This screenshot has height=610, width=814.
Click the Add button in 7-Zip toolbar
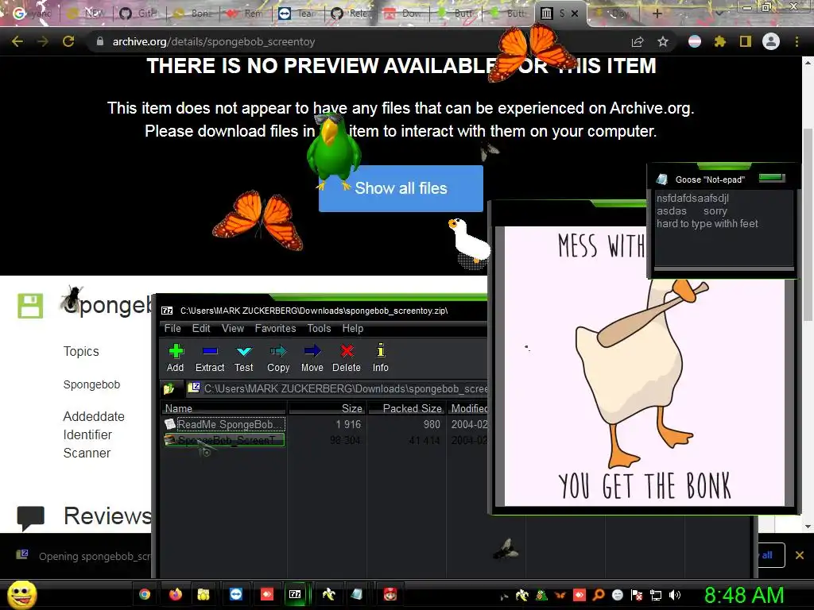pos(176,358)
